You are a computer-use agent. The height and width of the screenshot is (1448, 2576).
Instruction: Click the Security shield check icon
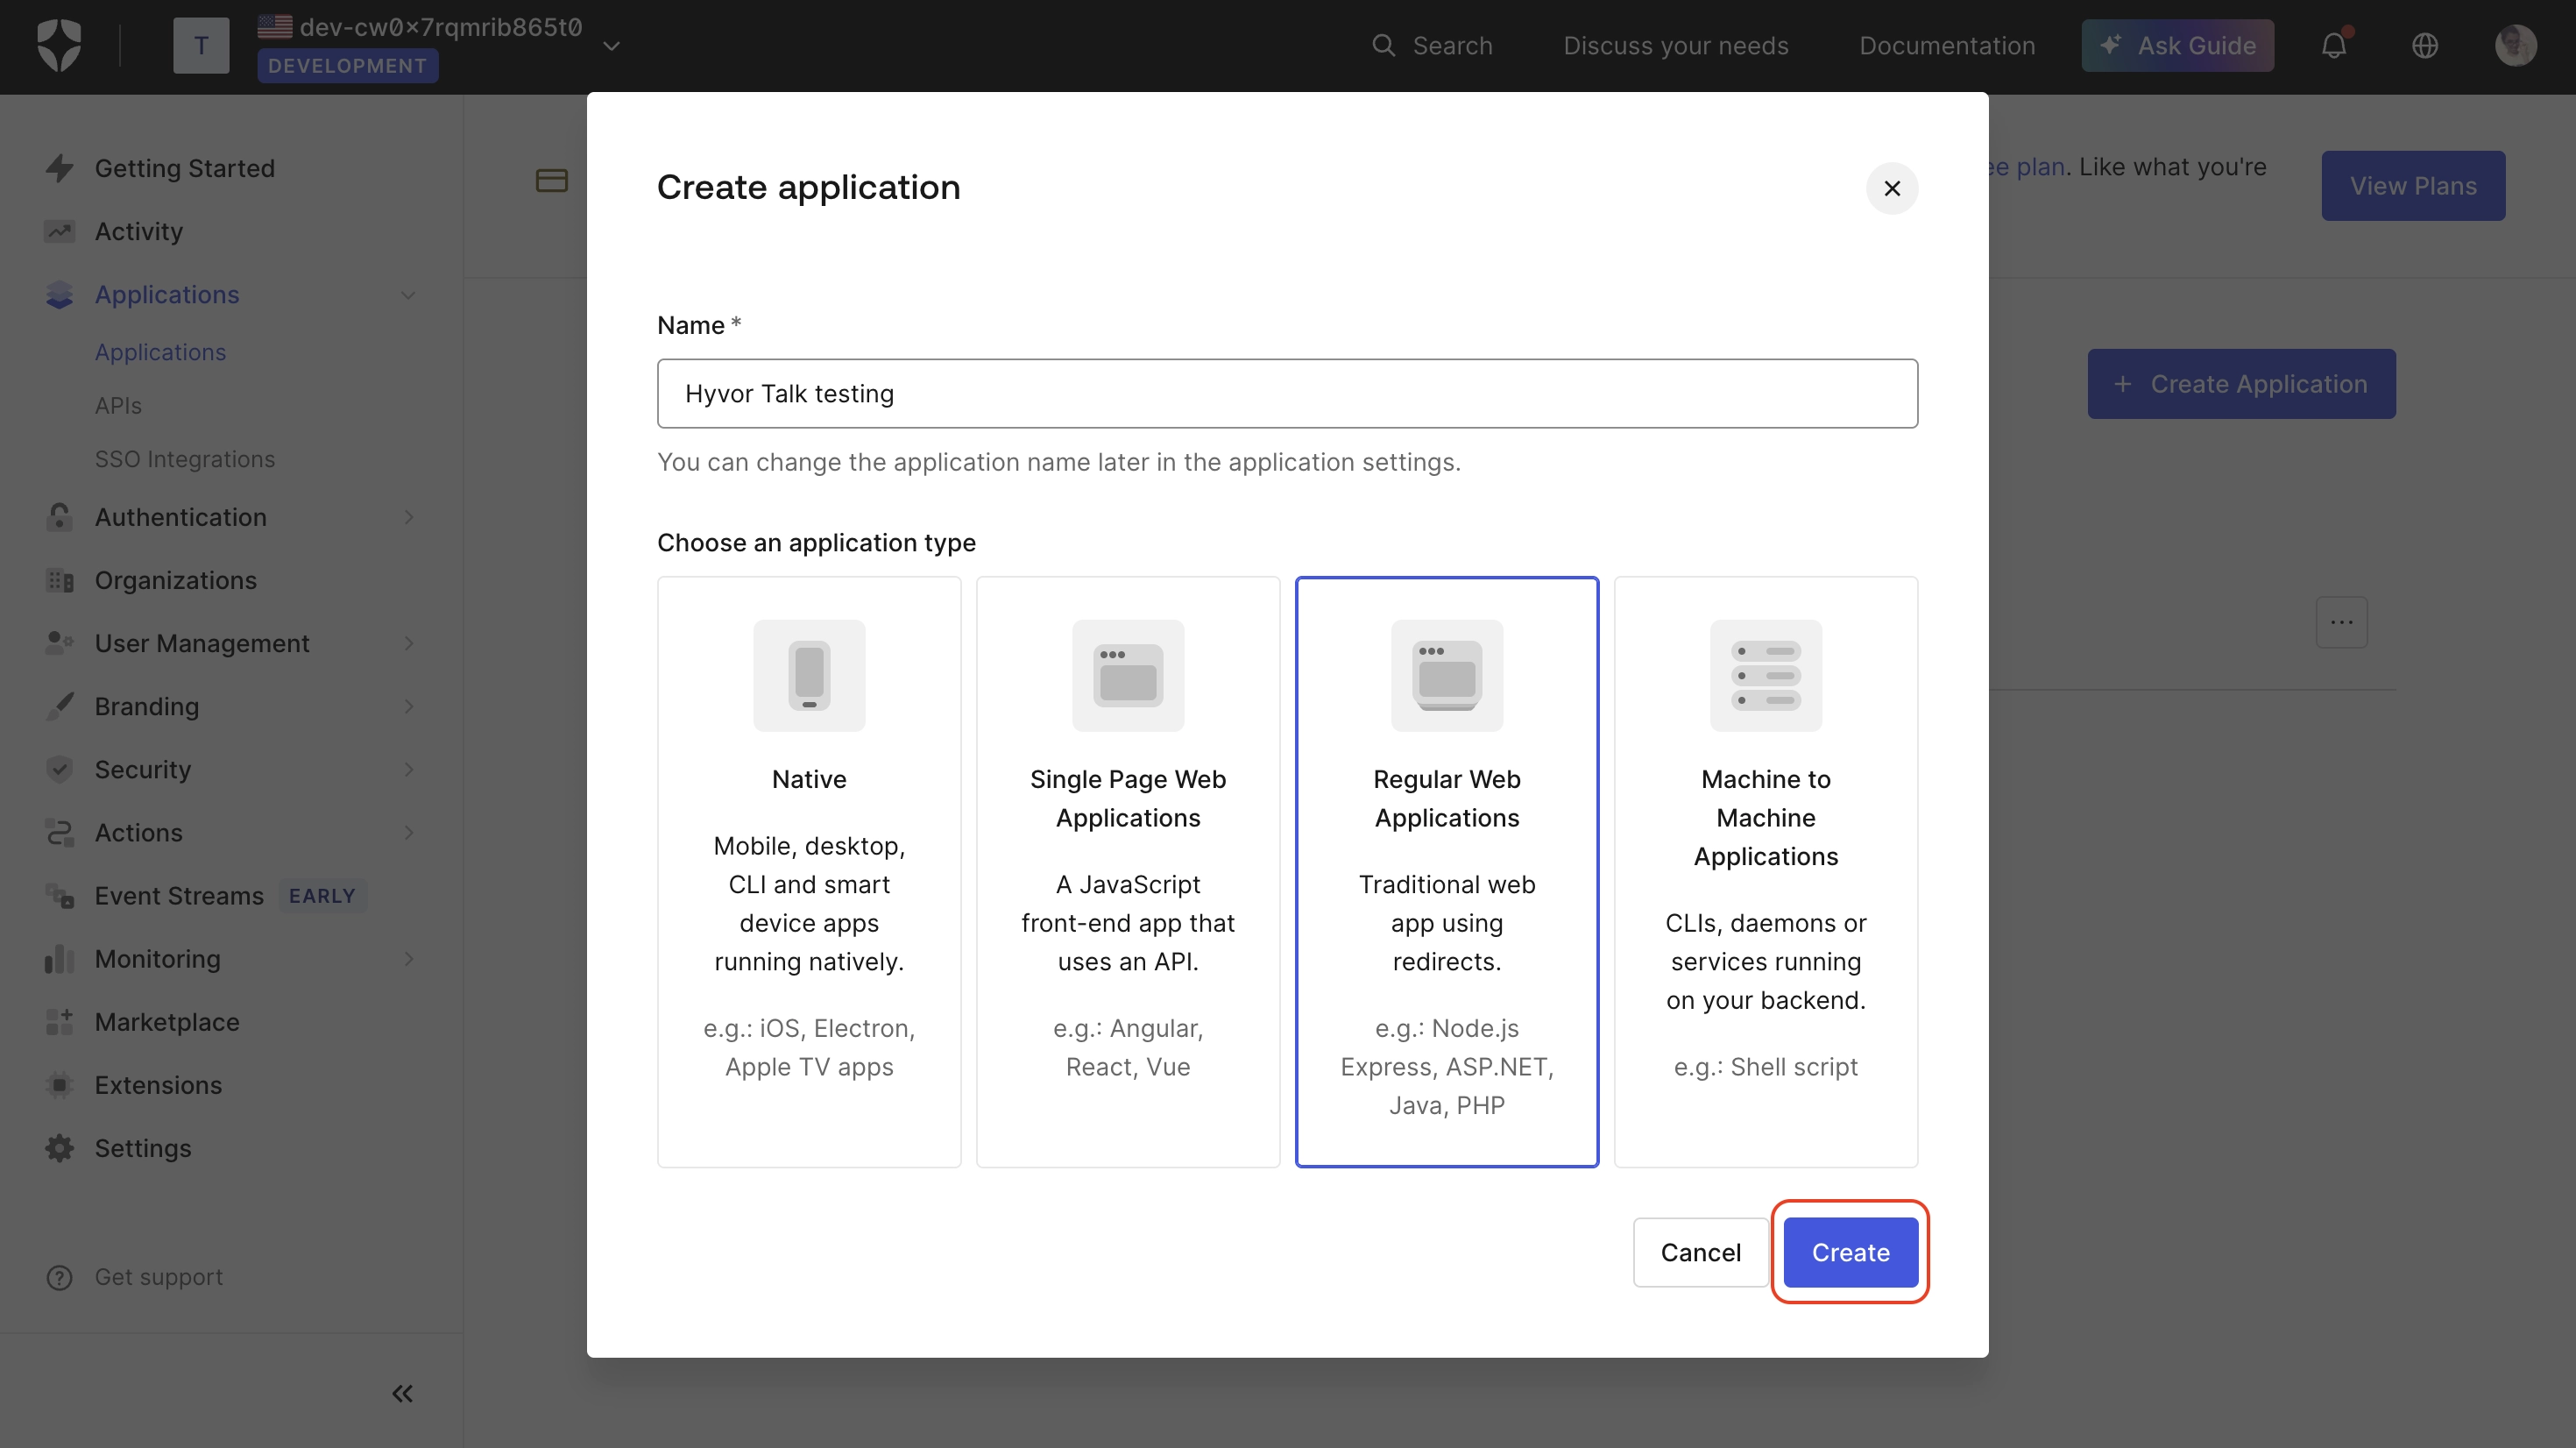(59, 770)
